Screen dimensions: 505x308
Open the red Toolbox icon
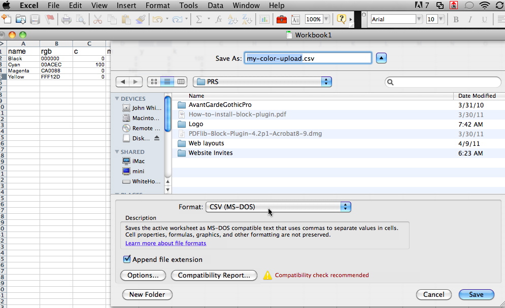282,19
